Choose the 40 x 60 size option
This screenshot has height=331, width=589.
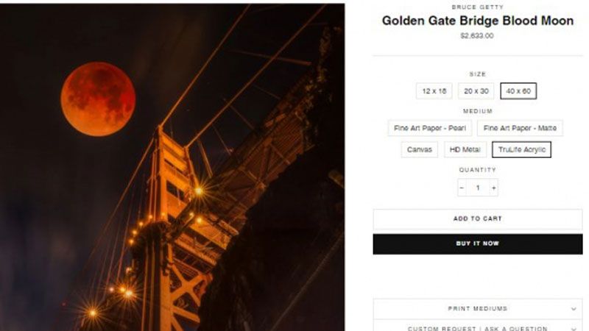point(518,91)
